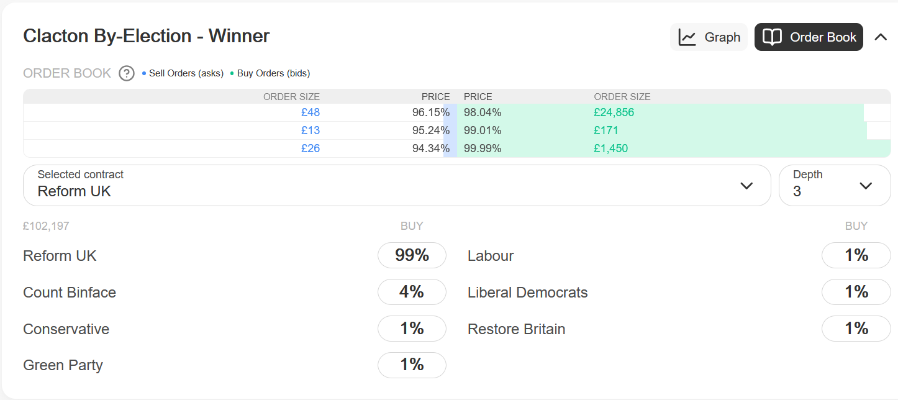Click the order book help question-mark icon
Image resolution: width=898 pixels, height=400 pixels.
127,73
